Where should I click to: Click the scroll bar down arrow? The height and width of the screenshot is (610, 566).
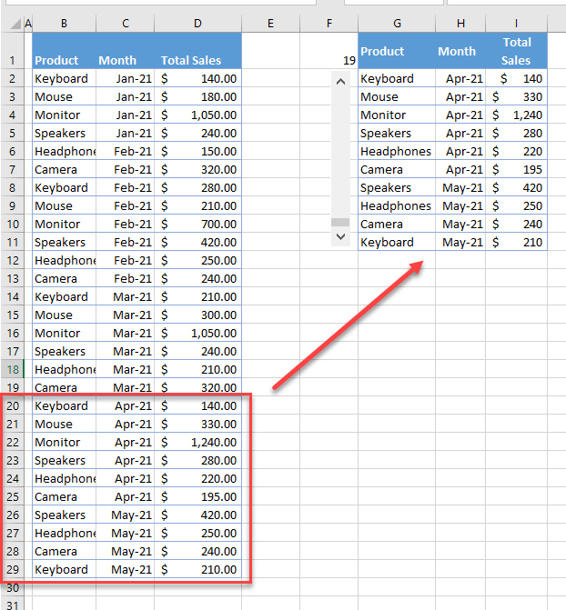point(341,236)
